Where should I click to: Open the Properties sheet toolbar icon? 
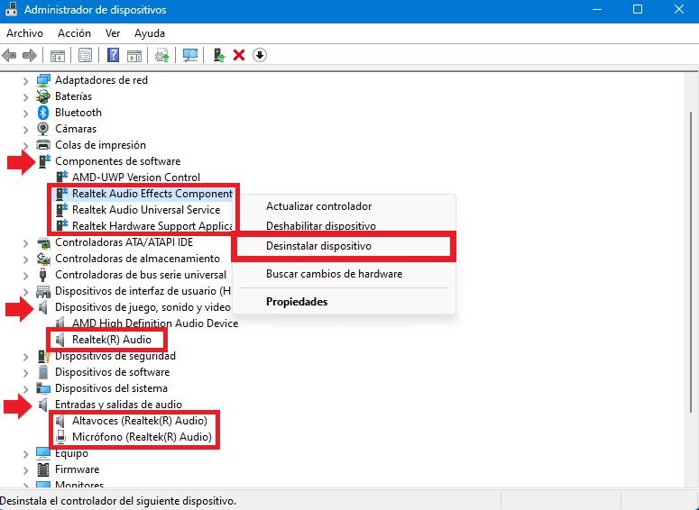point(85,56)
